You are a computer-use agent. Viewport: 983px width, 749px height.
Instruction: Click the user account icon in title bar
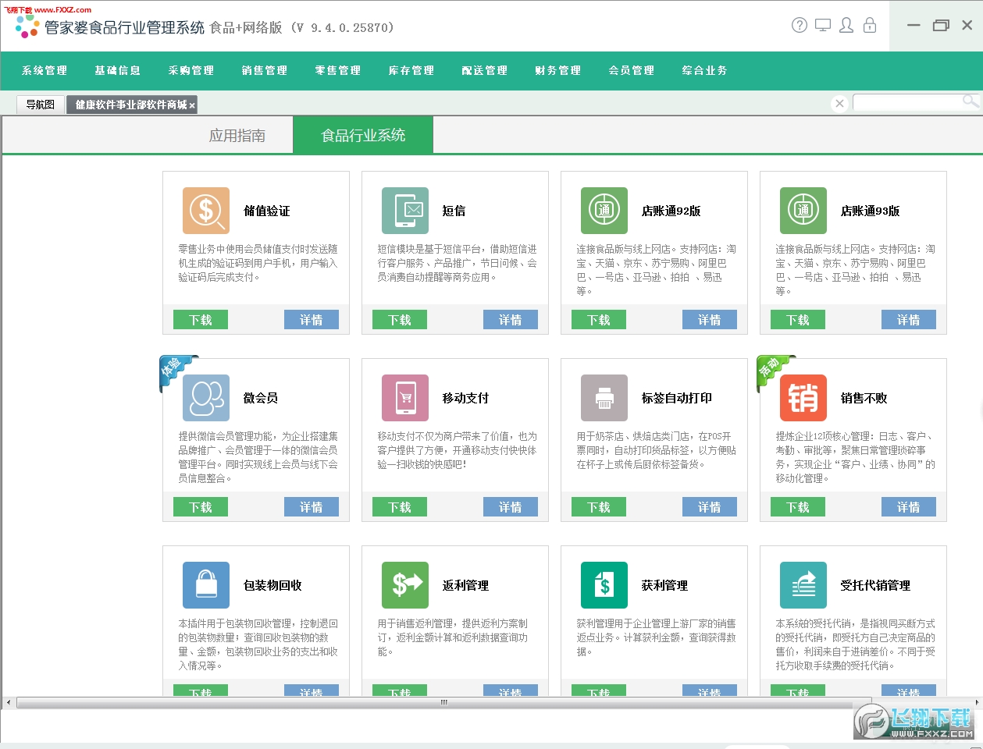(x=846, y=24)
